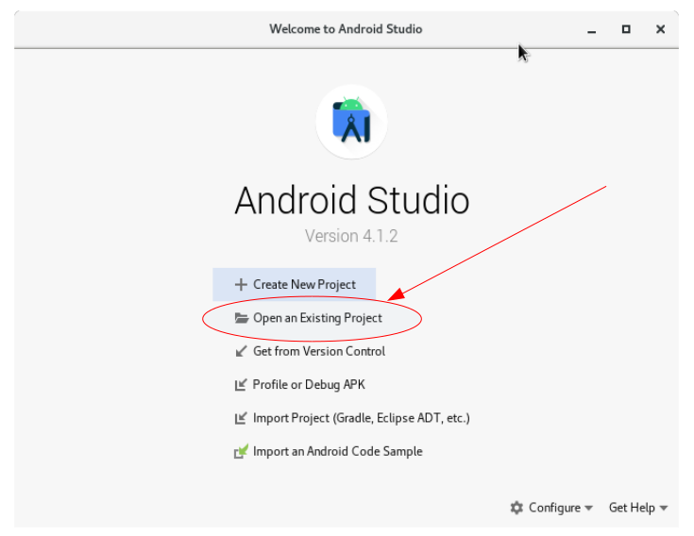This screenshot has width=694, height=536.
Task: Click the Version 4.1.2 text
Action: coord(351,236)
